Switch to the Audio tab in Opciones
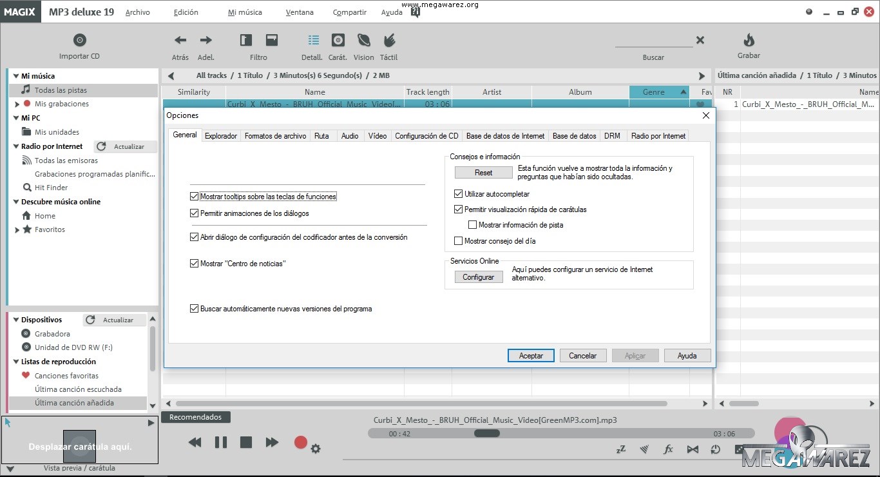This screenshot has width=880, height=477. pyautogui.click(x=350, y=135)
